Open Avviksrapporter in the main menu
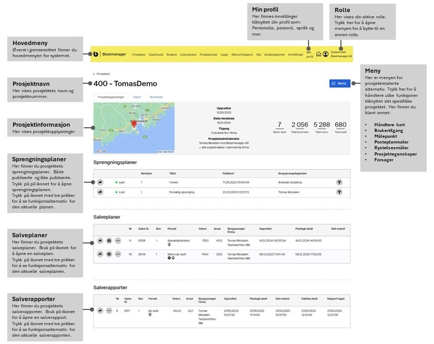 coord(275,54)
